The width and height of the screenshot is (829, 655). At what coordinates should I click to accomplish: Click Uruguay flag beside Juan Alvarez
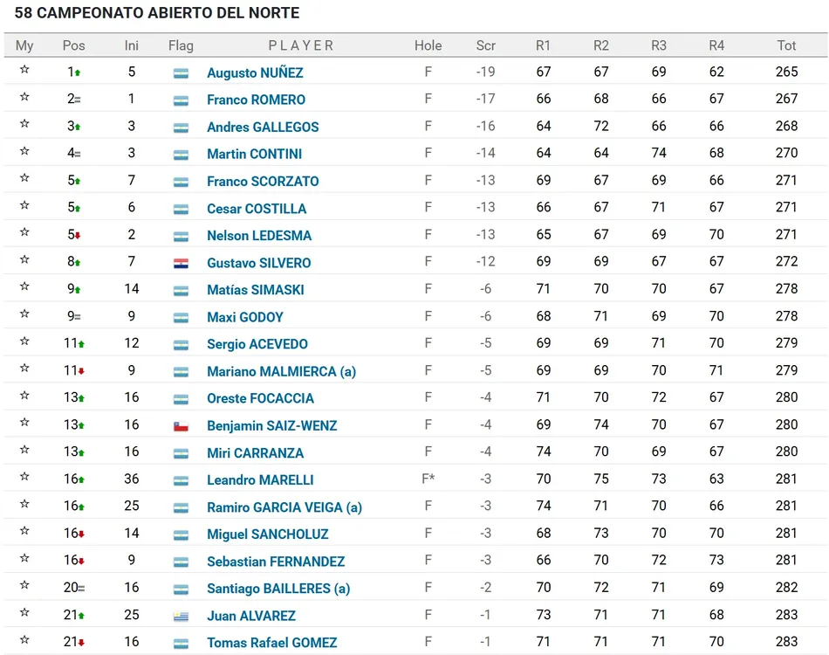click(181, 617)
